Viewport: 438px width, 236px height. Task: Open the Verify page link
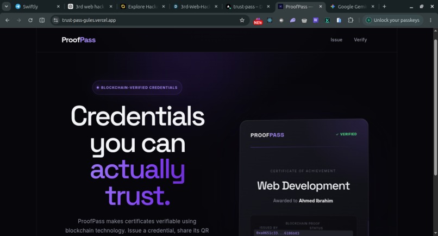[360, 40]
